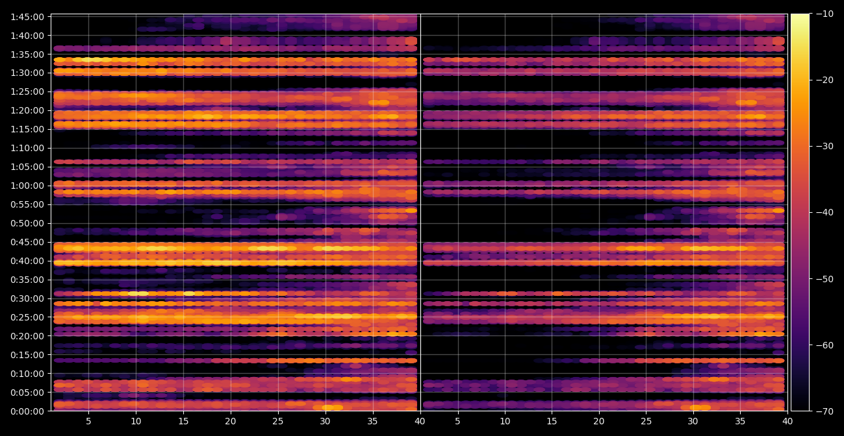
Task: Select the 0:30:00 time label
Action: [x=27, y=298]
